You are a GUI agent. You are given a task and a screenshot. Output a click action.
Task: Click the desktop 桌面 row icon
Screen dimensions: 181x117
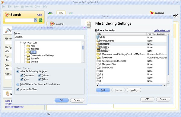[x=98, y=37]
